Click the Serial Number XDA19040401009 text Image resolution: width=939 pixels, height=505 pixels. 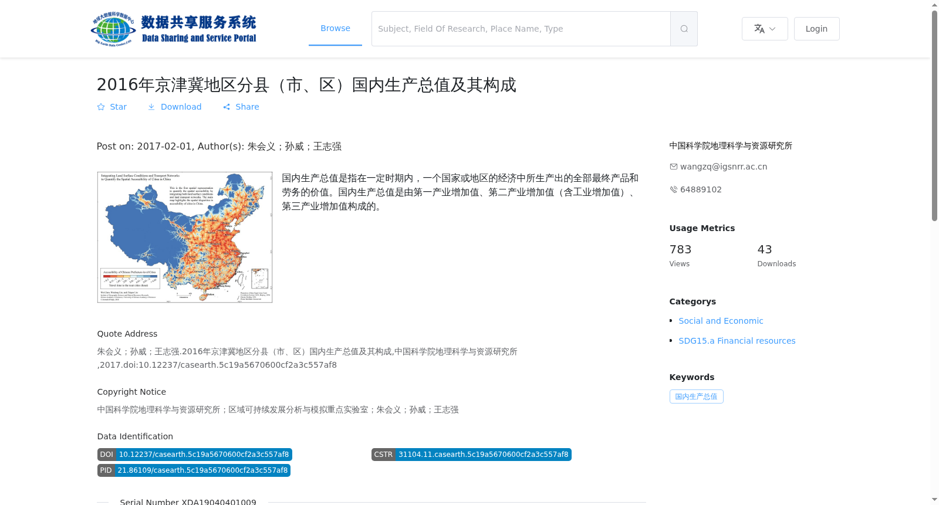(x=188, y=501)
